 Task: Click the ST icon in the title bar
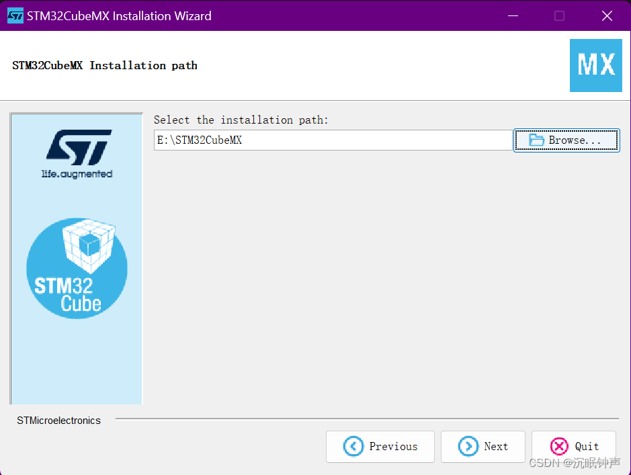[x=15, y=15]
